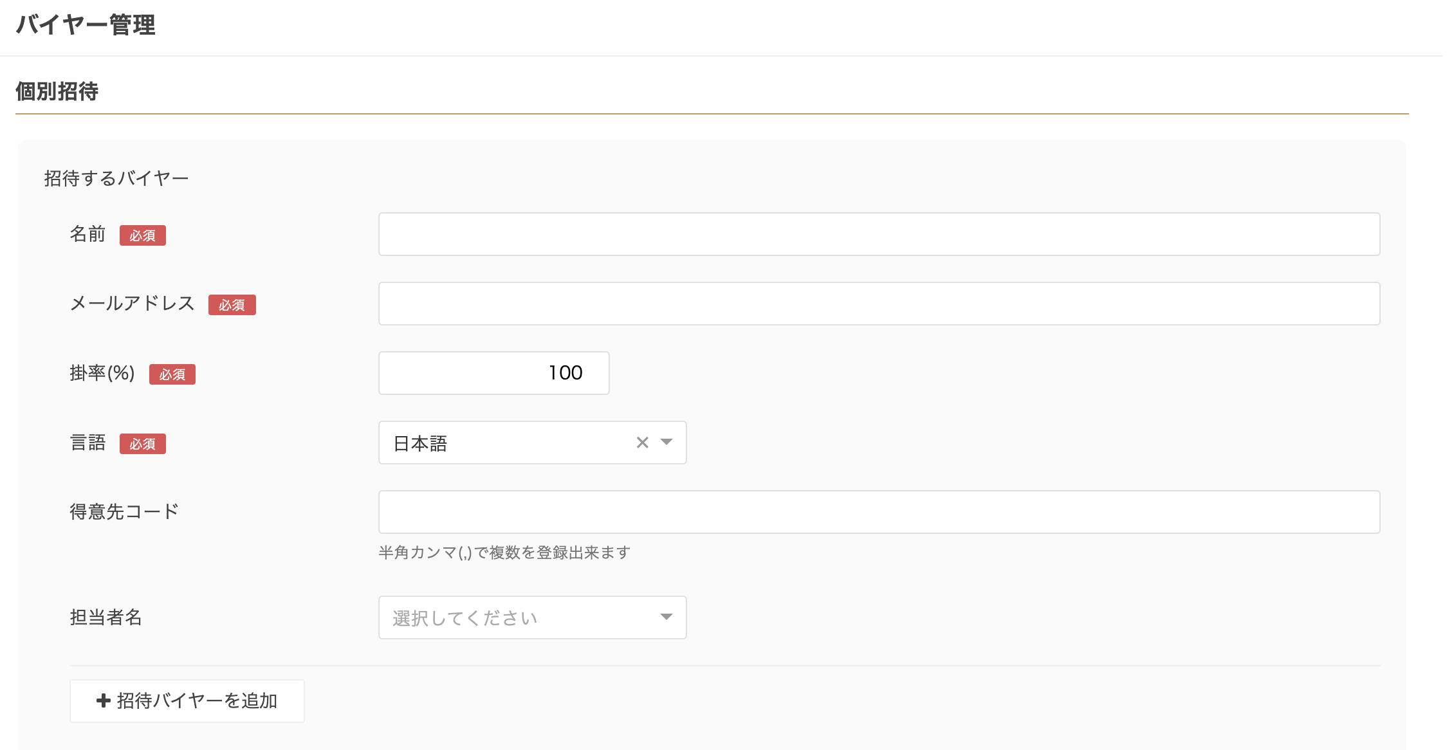Click the plus icon on 招待バイヤーを追加
The width and height of the screenshot is (1454, 750).
(x=104, y=700)
